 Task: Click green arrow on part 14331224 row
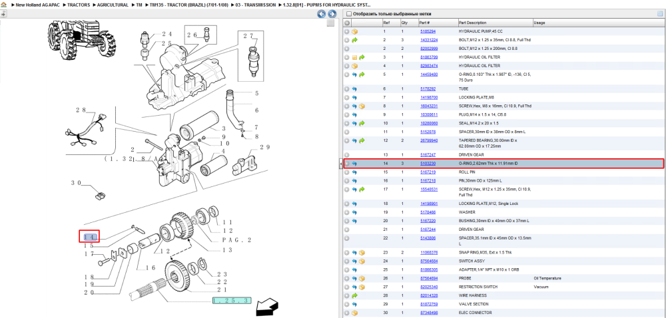[x=355, y=40]
